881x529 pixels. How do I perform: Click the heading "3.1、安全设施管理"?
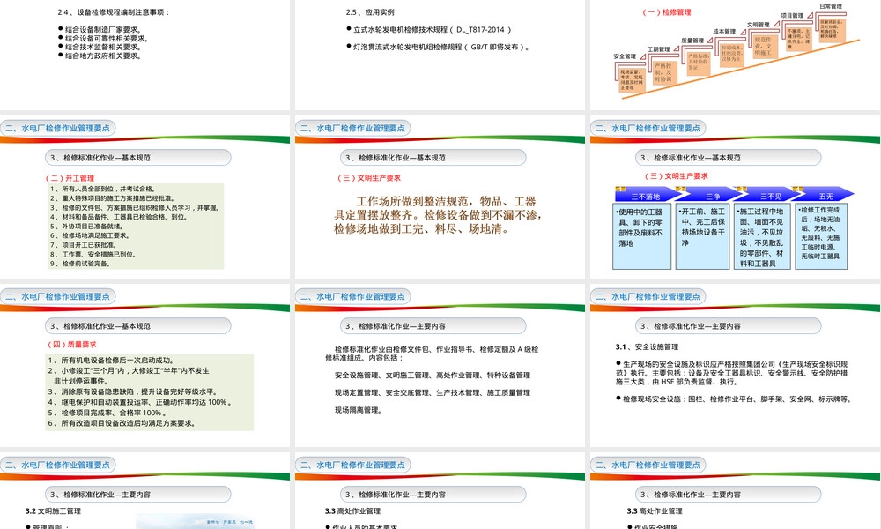pos(647,346)
